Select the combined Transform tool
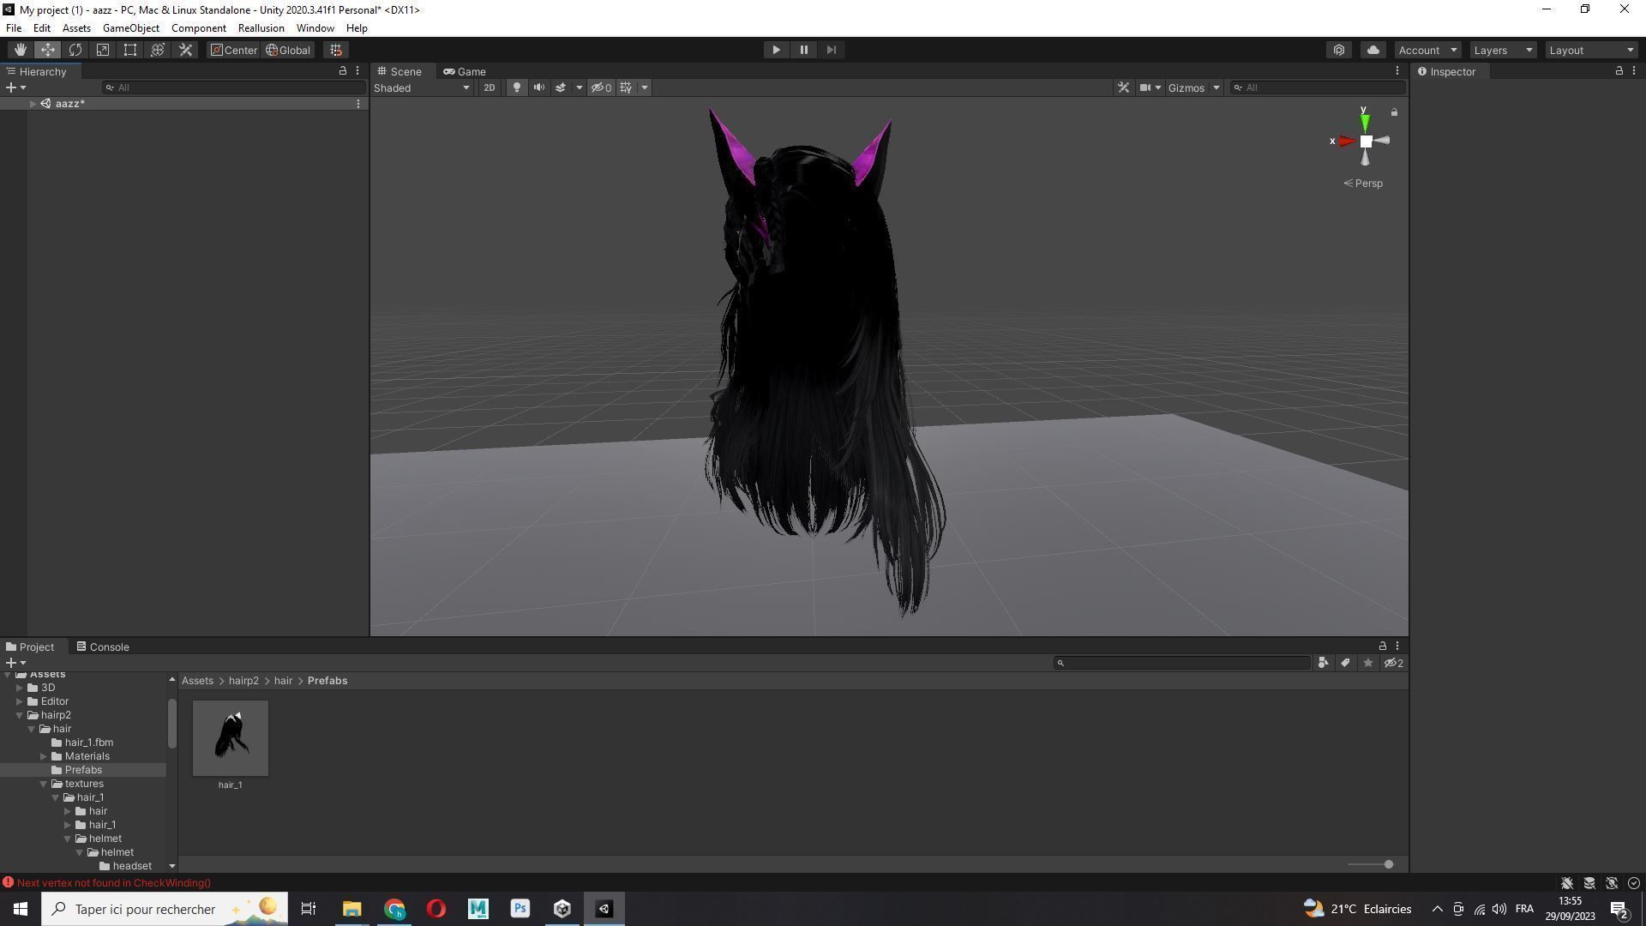Image resolution: width=1646 pixels, height=926 pixels. [x=157, y=50]
